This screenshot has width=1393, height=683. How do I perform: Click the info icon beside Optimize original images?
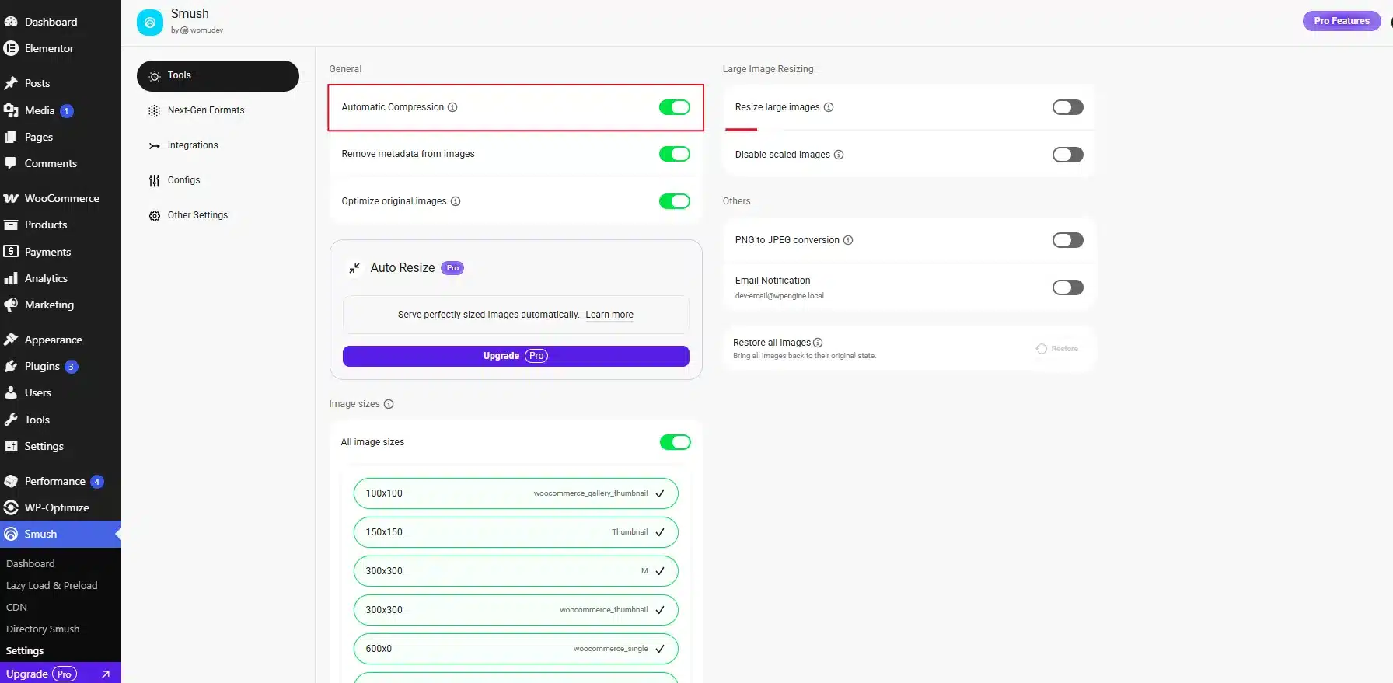click(x=456, y=201)
